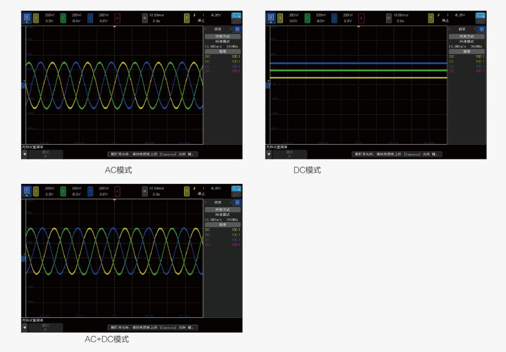Image resolution: width=506 pixels, height=352 pixels.
Task: Open horizontal H settings on DC模式 scope
Action: click(x=388, y=18)
